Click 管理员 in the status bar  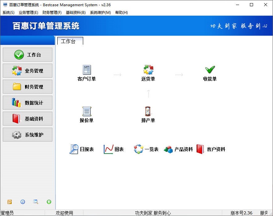7,213
